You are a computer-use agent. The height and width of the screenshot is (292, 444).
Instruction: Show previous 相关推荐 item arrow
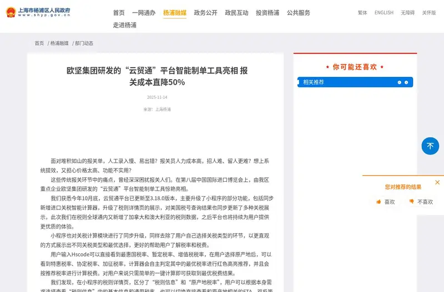click(400, 82)
